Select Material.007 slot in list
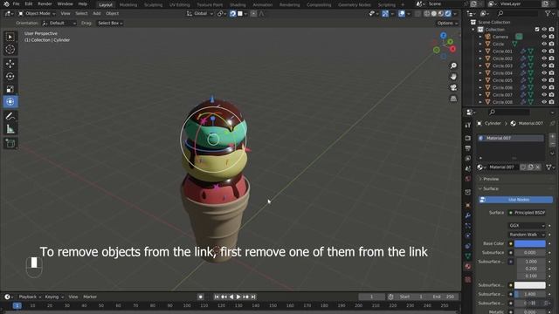 (x=511, y=138)
